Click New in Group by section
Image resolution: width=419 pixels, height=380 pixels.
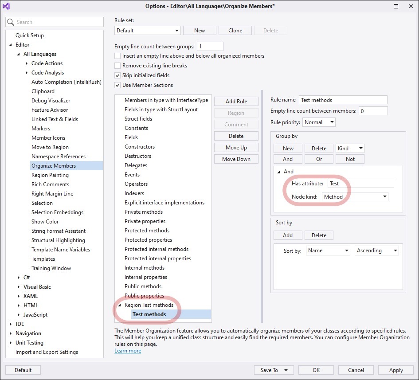click(288, 148)
